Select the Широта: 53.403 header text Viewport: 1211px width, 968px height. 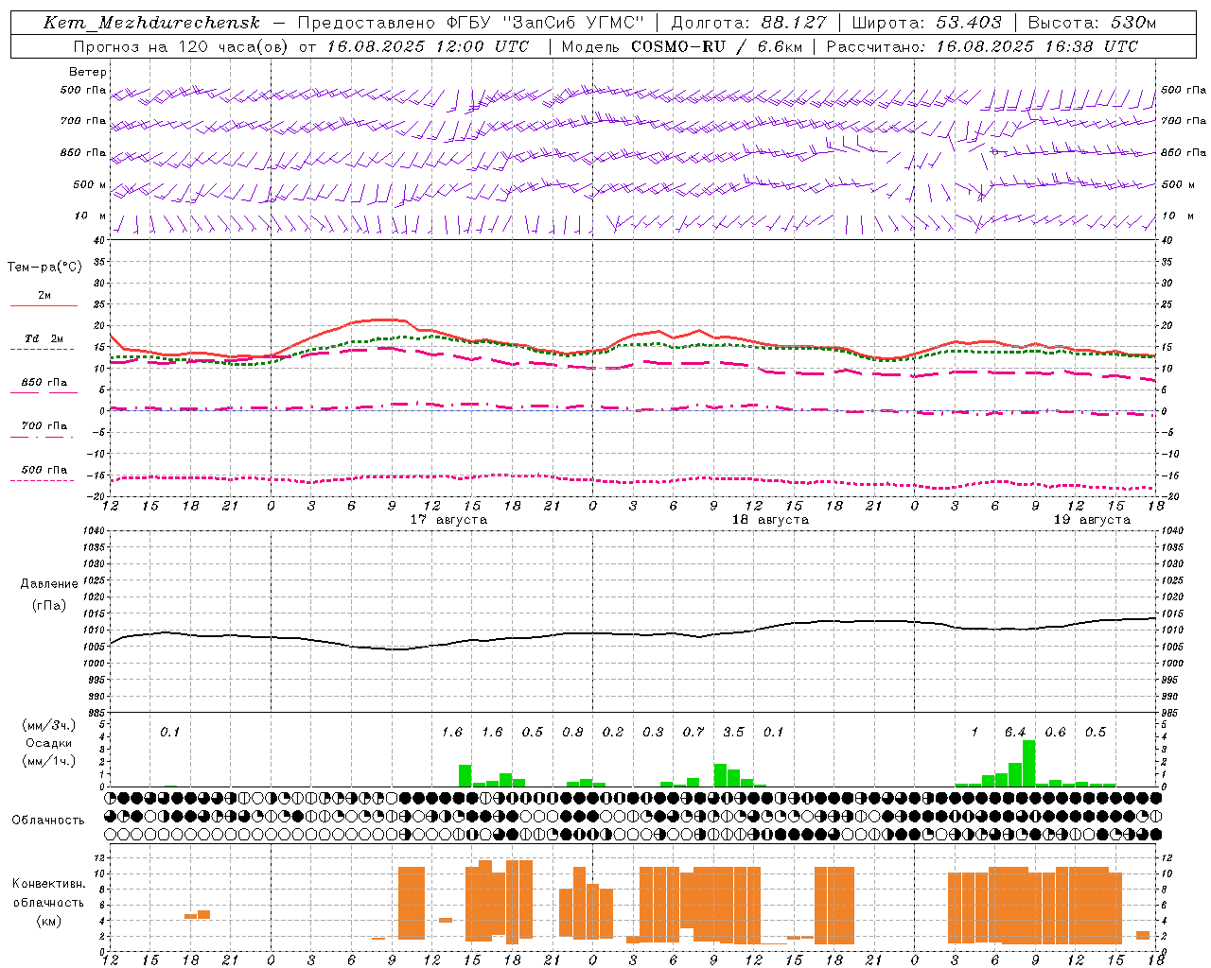[x=926, y=24]
